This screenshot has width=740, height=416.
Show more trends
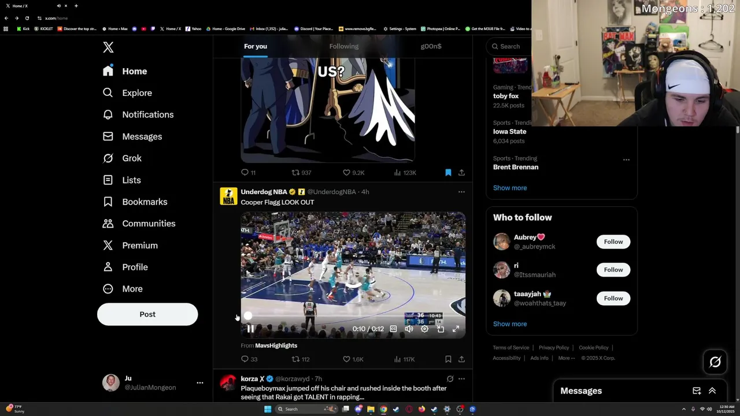click(x=510, y=188)
